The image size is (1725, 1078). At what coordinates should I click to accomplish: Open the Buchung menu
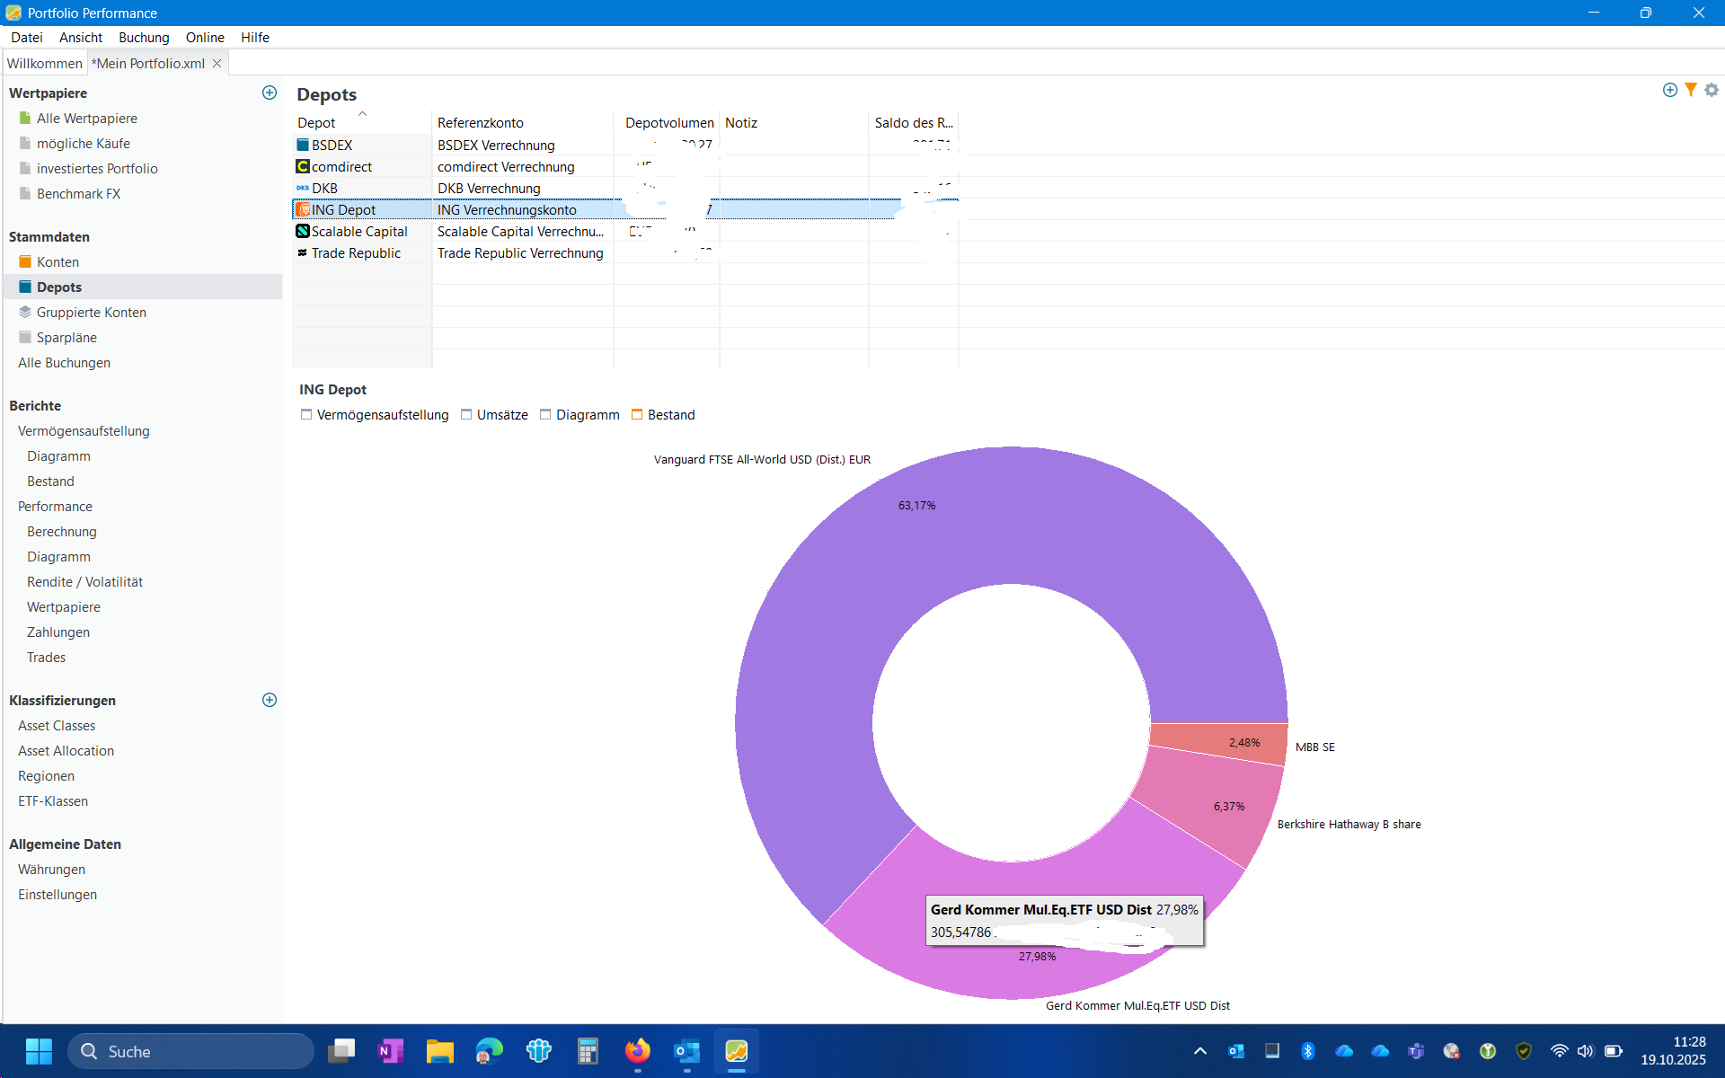pos(144,38)
